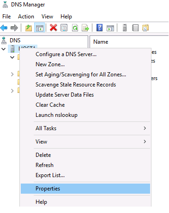Click the Show/Hide Action Pane toolbar icon
Image resolution: width=169 pixels, height=213 pixels.
click(110, 28)
